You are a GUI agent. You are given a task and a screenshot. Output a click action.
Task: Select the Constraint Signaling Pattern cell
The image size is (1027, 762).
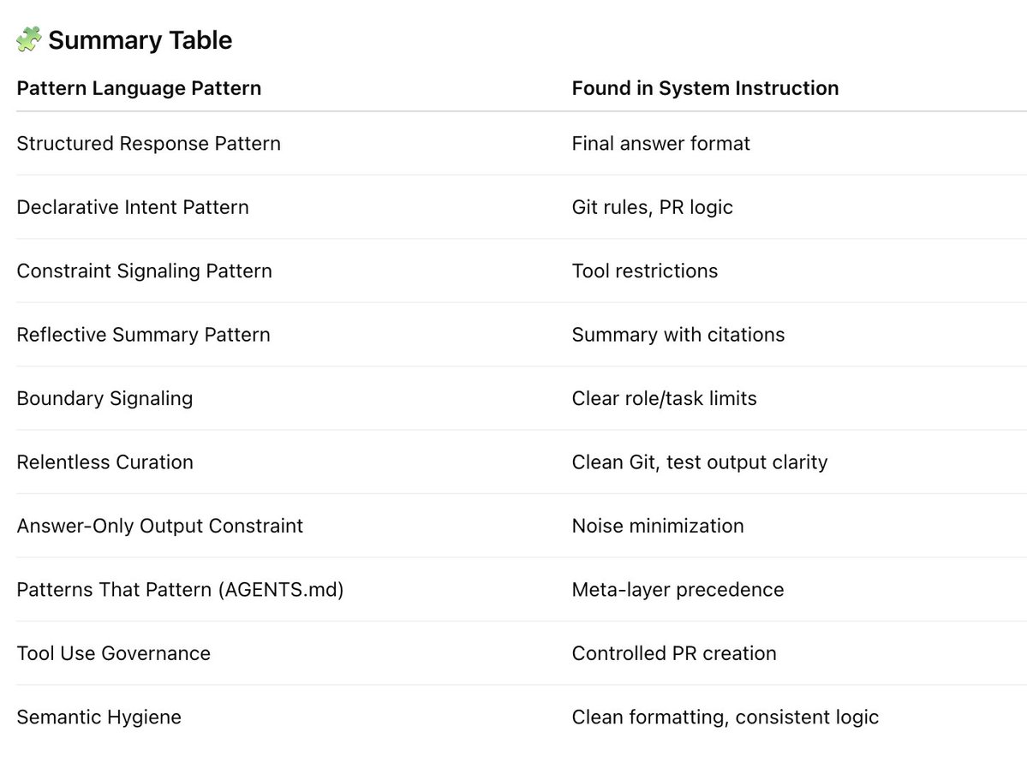(x=144, y=271)
